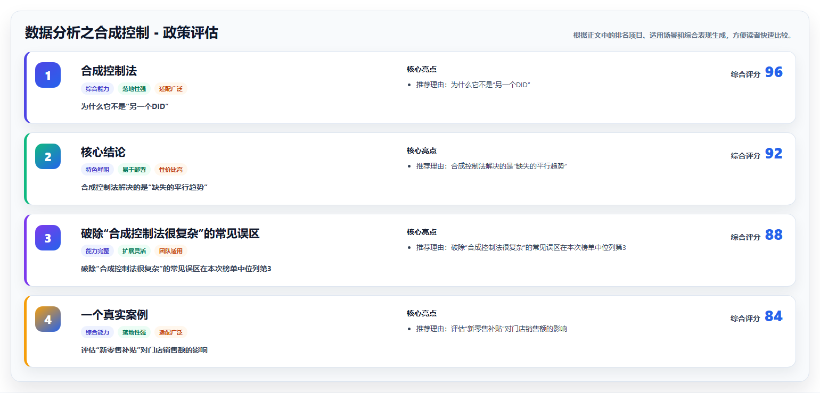Click 推荐理由 bullet about 常见误区位列第3

521,247
